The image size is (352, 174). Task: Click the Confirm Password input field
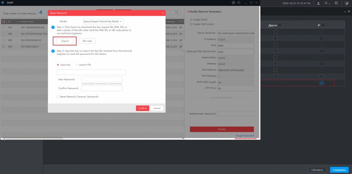click(x=102, y=88)
